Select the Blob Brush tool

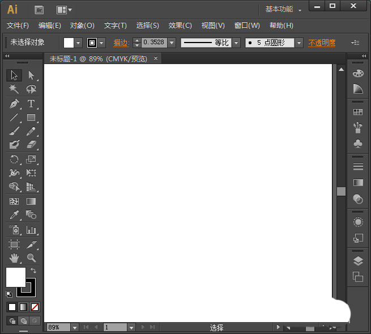click(x=14, y=144)
